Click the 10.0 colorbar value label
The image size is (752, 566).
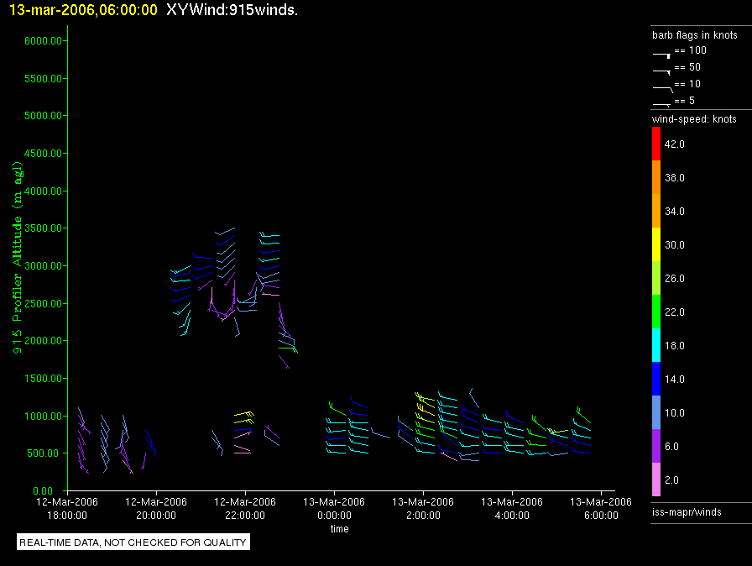point(674,412)
